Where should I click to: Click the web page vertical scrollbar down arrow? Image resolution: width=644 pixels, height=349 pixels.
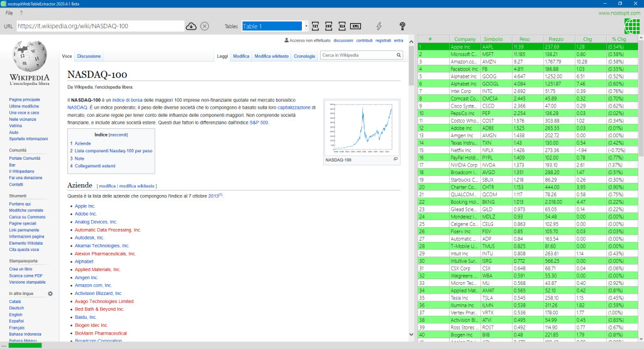point(411,335)
